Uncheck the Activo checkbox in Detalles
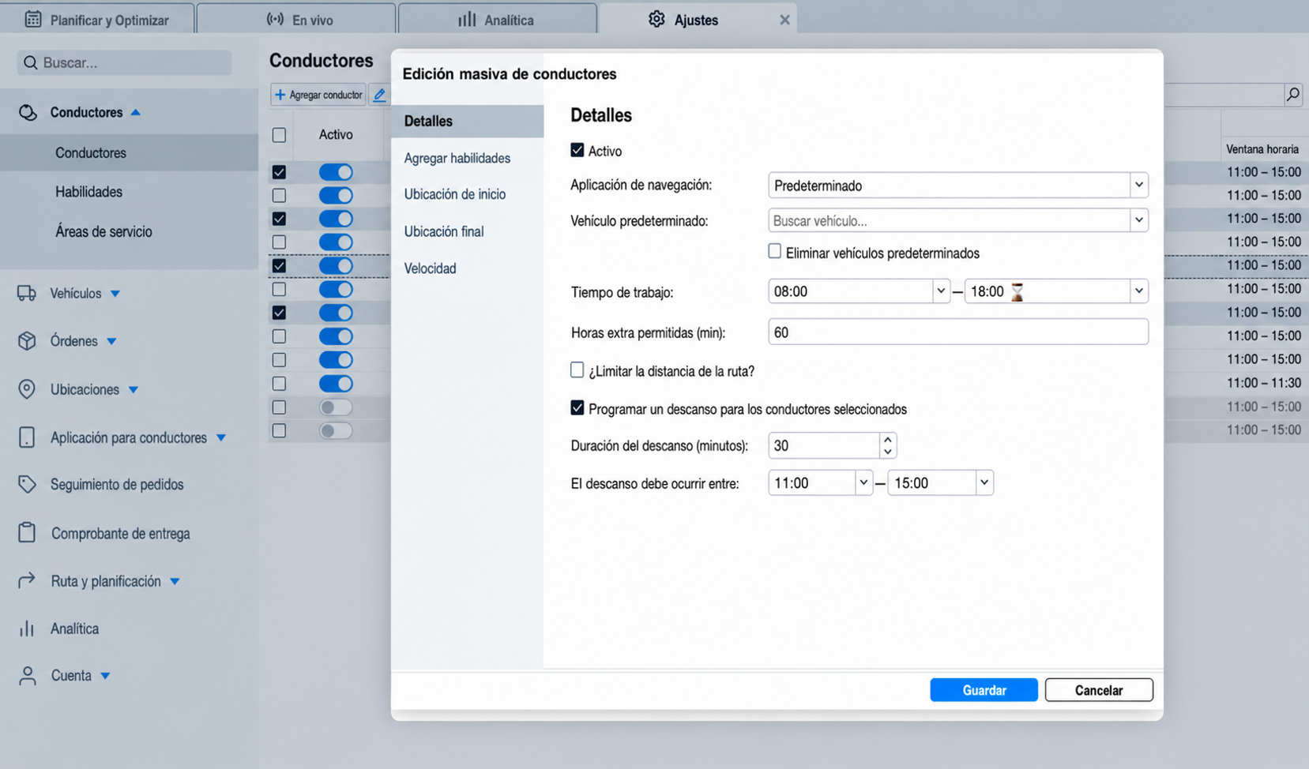This screenshot has height=769, width=1309. click(577, 150)
